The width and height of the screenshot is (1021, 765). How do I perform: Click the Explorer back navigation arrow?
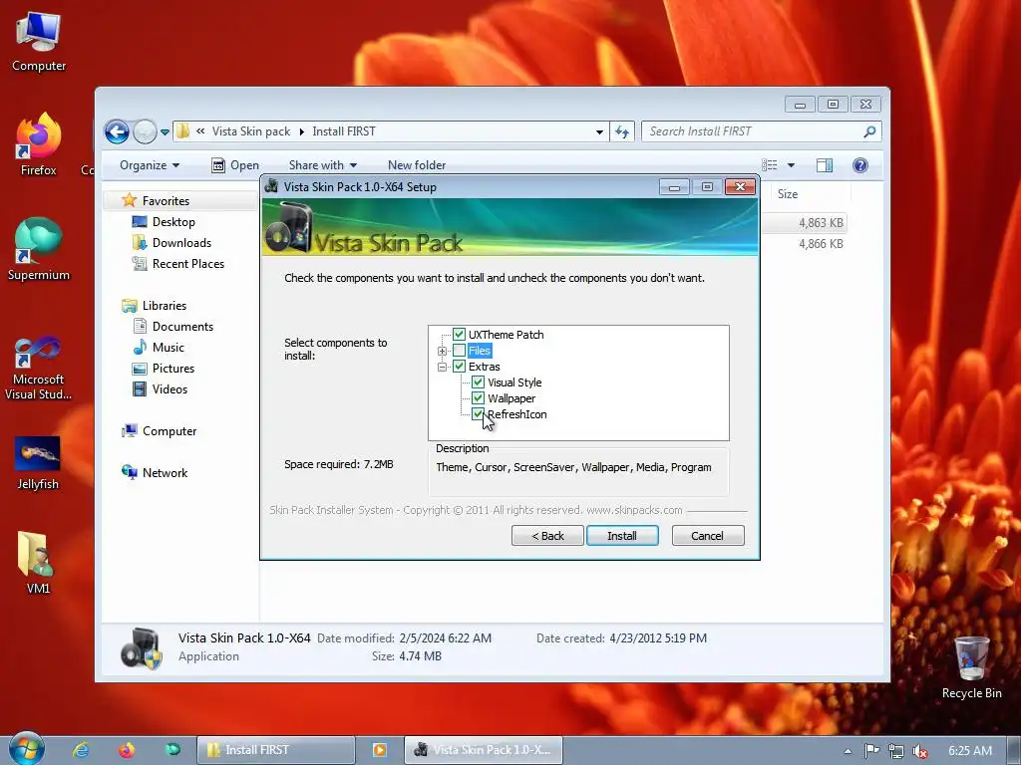point(118,132)
